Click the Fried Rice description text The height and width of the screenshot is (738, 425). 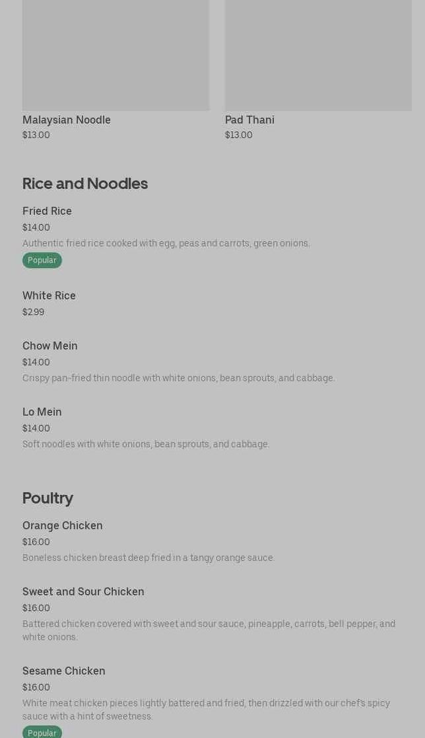click(166, 243)
